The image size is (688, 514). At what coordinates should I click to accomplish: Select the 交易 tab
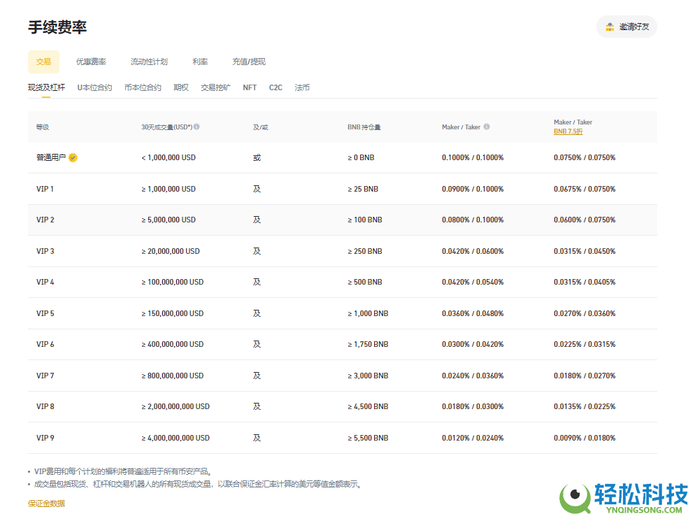(43, 62)
